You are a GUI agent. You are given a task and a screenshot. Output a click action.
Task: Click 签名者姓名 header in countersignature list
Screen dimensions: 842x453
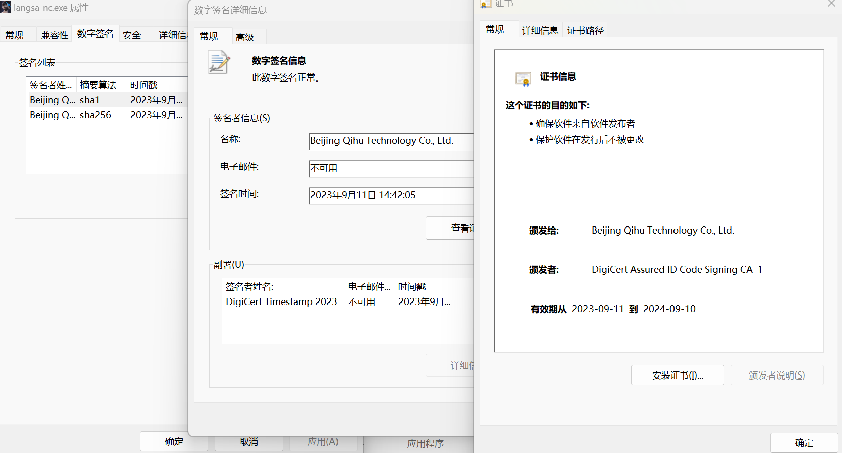click(284, 286)
